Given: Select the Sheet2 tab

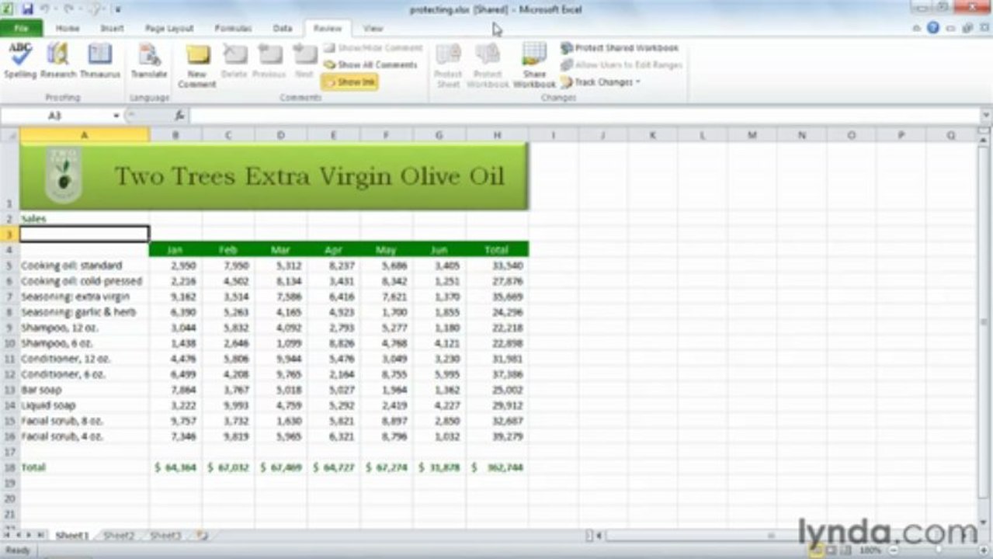Looking at the screenshot, I should pos(119,535).
